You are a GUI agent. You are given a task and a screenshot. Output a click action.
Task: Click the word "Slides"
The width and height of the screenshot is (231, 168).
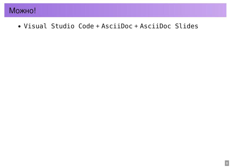pyautogui.click(x=187, y=26)
